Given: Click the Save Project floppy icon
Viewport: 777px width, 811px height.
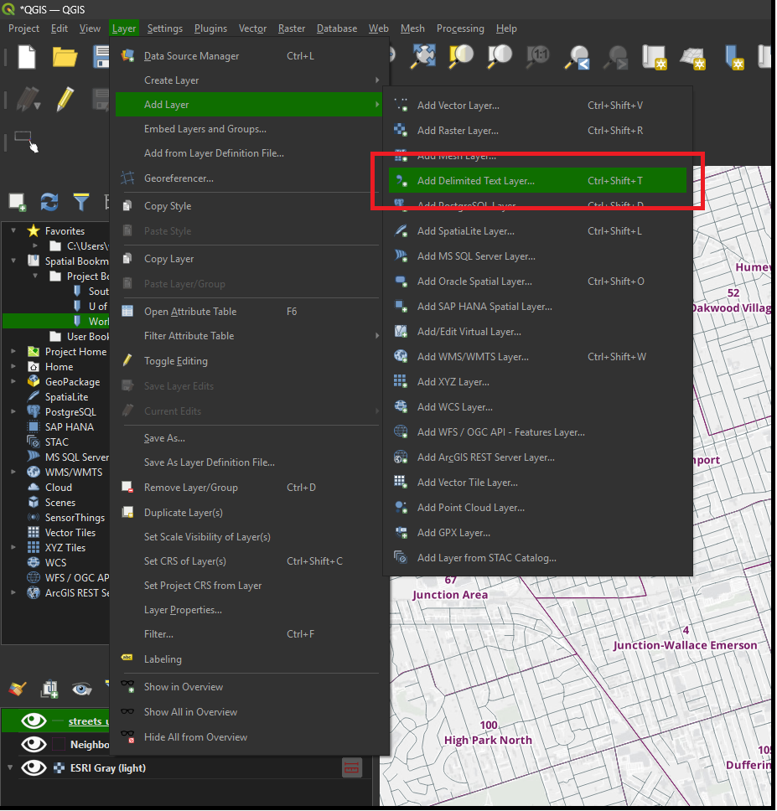Looking at the screenshot, I should tap(101, 56).
